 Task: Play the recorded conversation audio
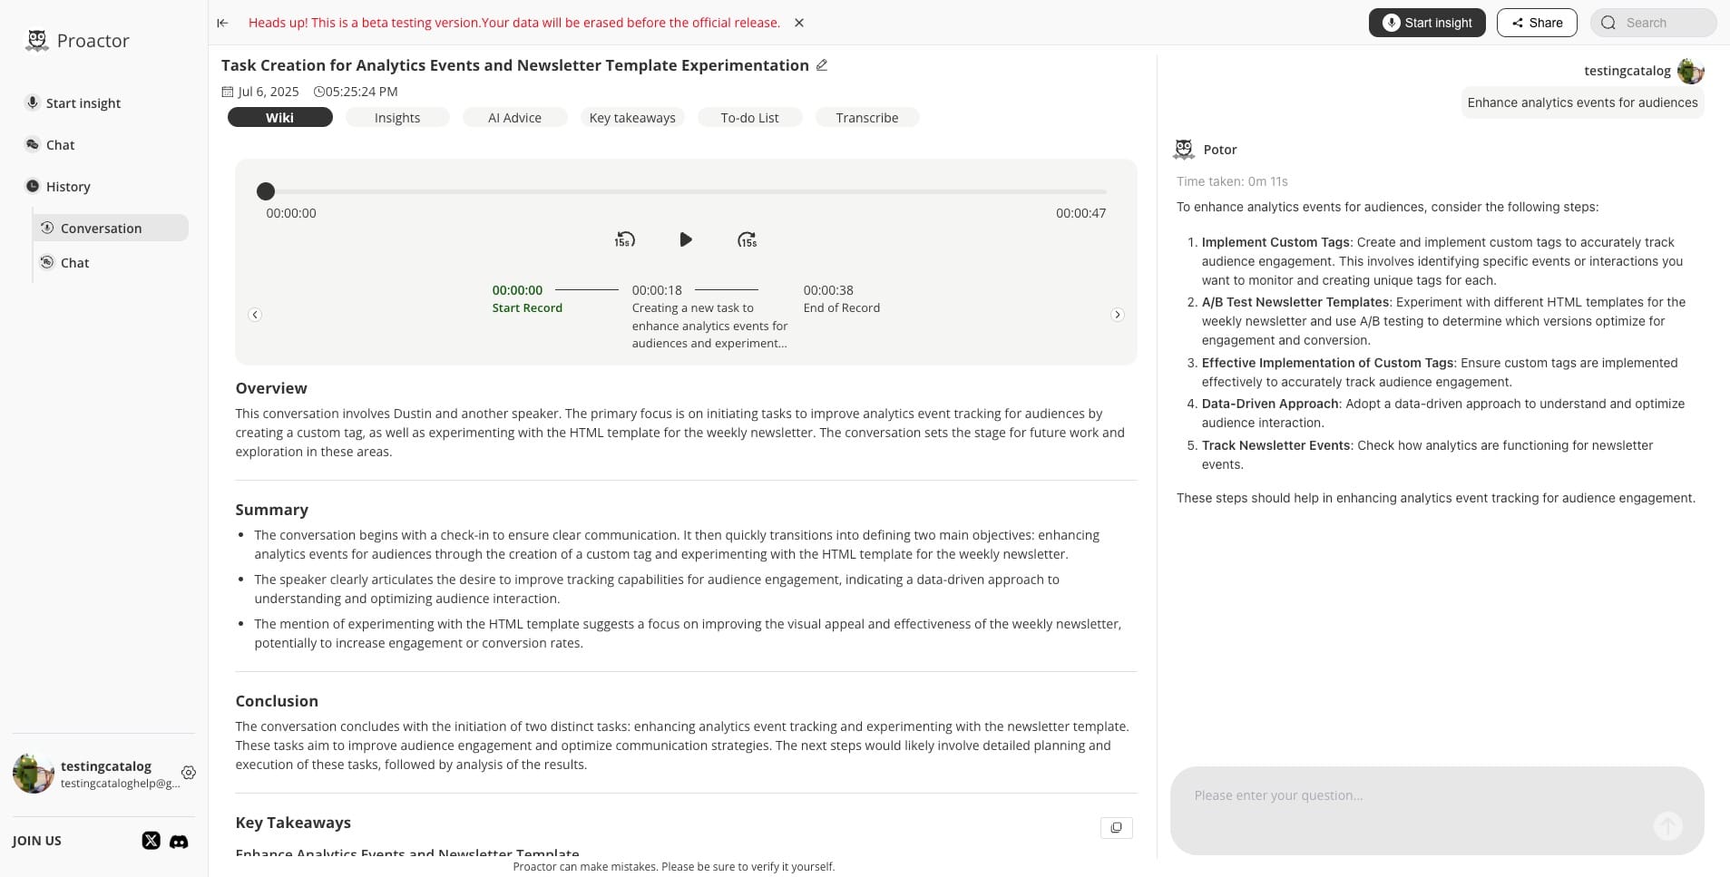pos(686,239)
